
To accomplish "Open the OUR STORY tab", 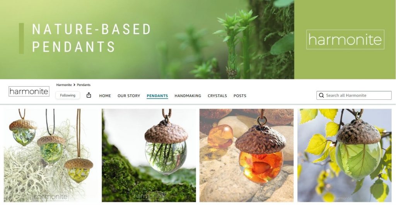I will click(129, 96).
